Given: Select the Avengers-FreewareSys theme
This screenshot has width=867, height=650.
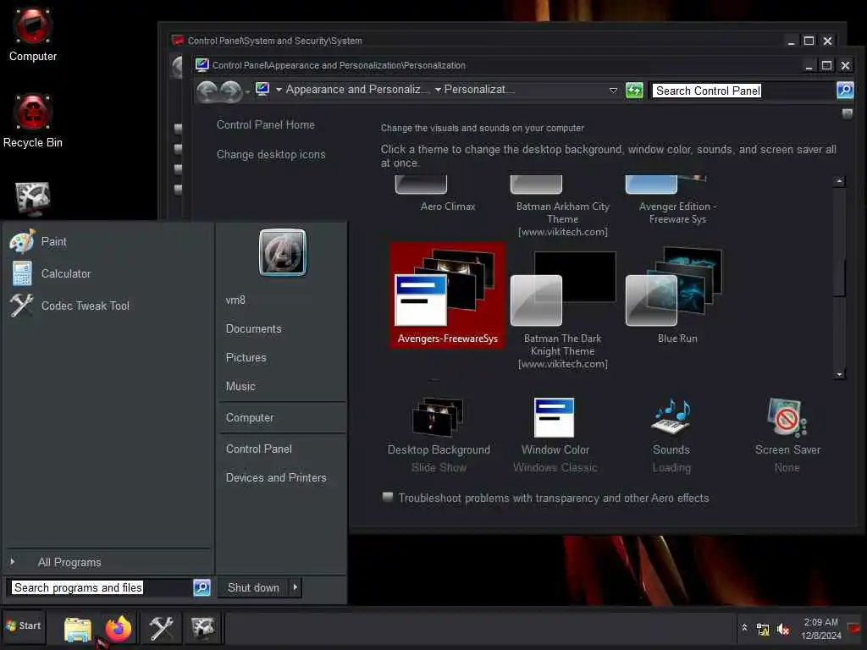Looking at the screenshot, I should coord(447,295).
